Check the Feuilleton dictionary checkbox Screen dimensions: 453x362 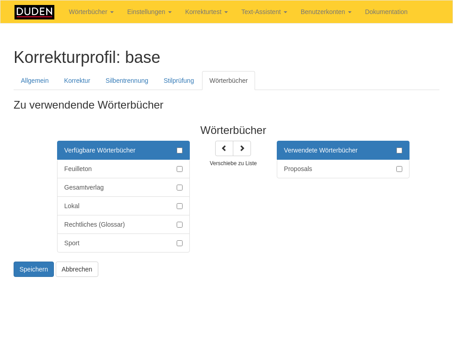(x=179, y=169)
